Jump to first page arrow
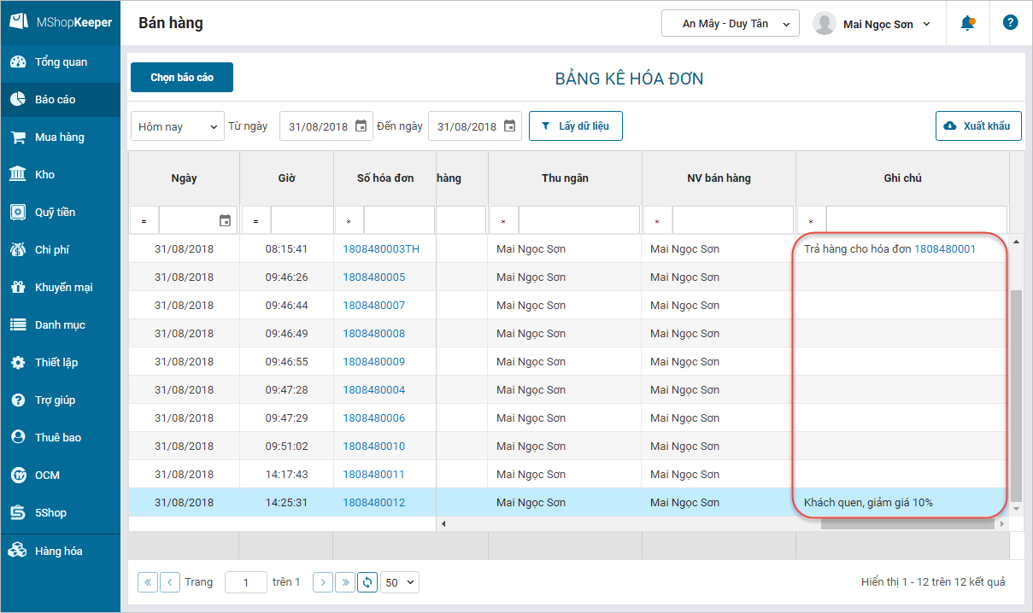Viewport: 1033px width, 613px height. click(x=148, y=582)
